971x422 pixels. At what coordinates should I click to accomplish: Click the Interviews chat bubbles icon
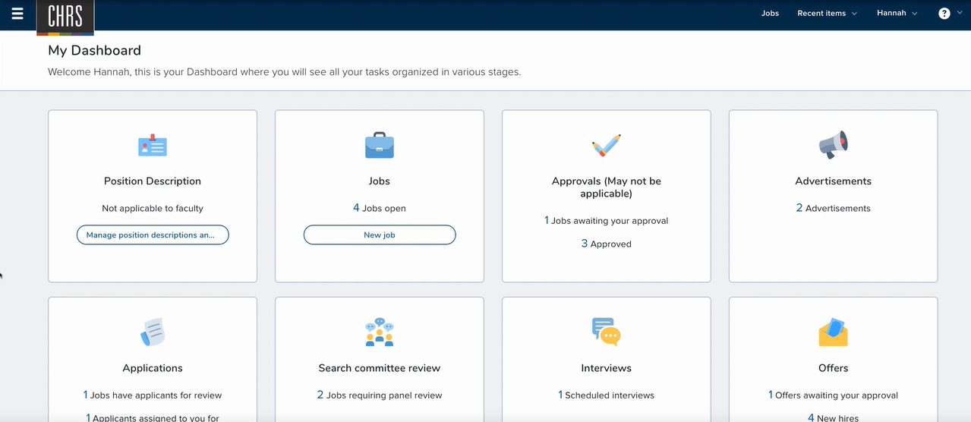[x=607, y=332]
